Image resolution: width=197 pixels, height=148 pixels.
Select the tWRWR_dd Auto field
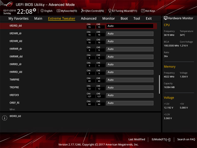click(x=130, y=57)
